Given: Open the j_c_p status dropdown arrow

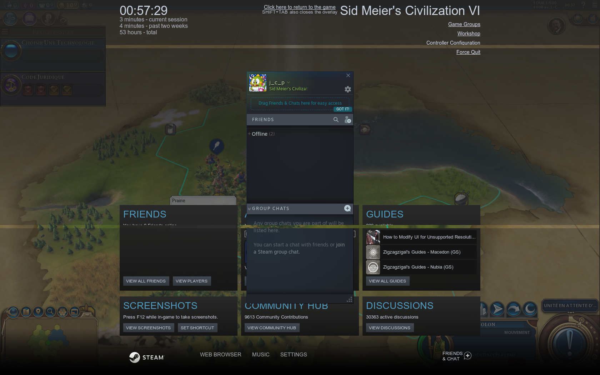Looking at the screenshot, I should 289,82.
